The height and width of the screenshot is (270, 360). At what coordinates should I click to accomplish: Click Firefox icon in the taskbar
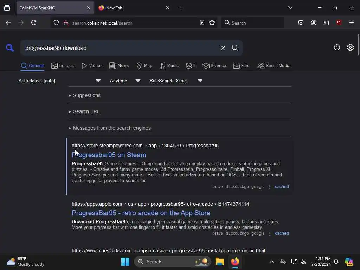click(x=235, y=262)
